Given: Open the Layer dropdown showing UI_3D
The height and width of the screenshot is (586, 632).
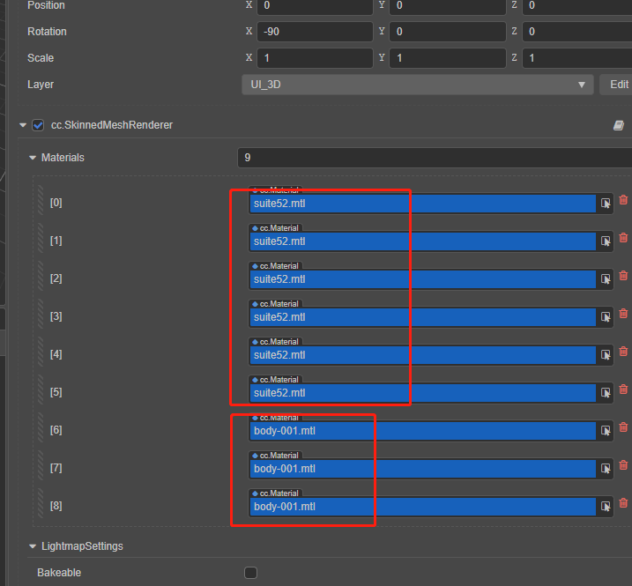Looking at the screenshot, I should pos(418,85).
